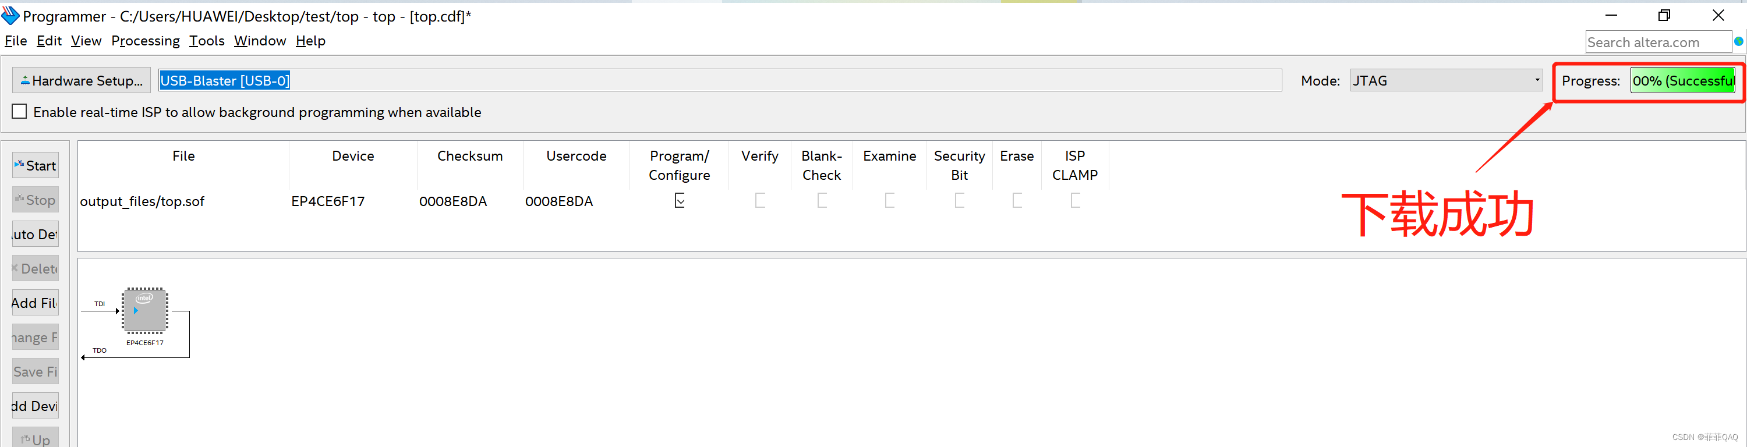This screenshot has width=1747, height=447.
Task: Click the Auto Detect button
Action: [36, 234]
